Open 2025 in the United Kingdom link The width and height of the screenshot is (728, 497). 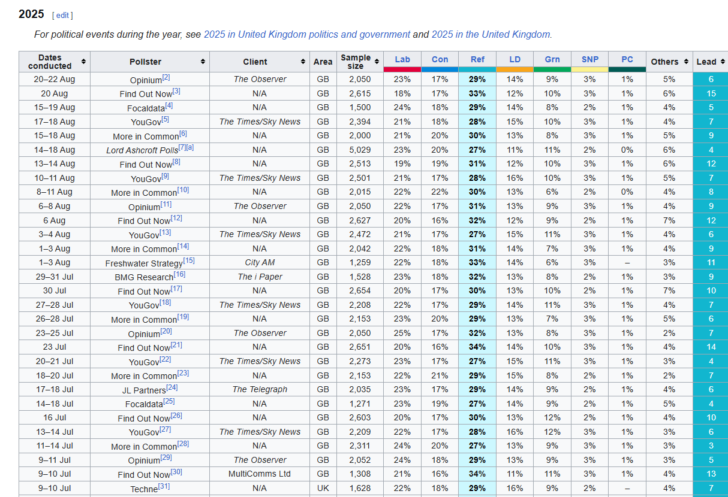(x=491, y=34)
